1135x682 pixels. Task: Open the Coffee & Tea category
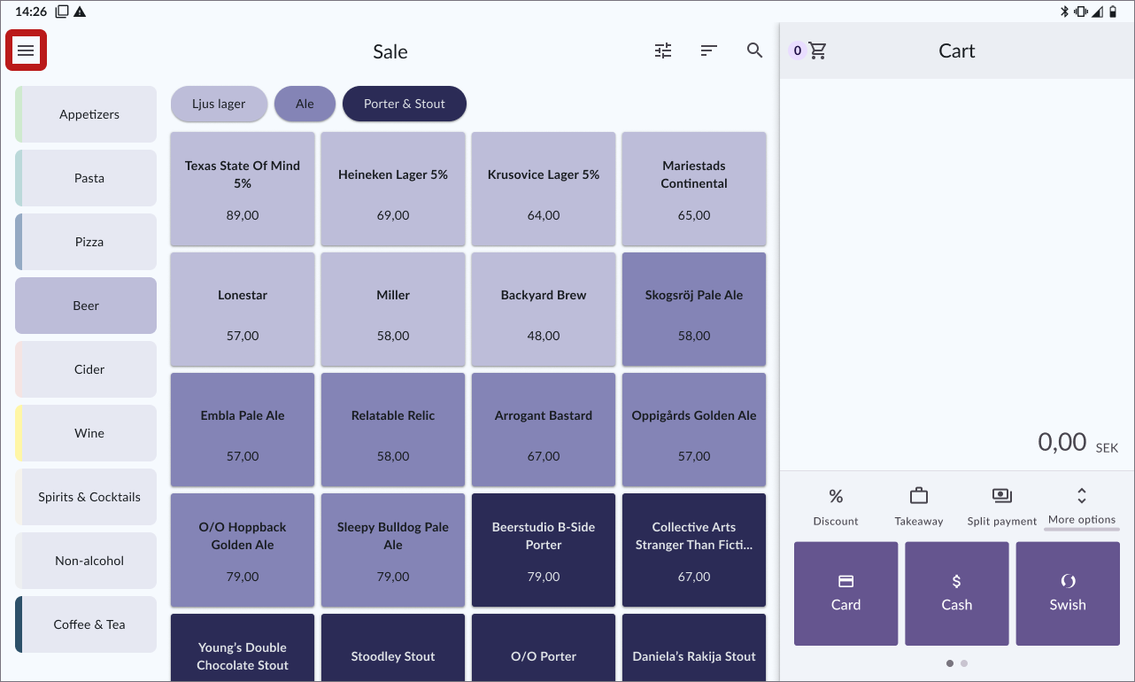(86, 624)
